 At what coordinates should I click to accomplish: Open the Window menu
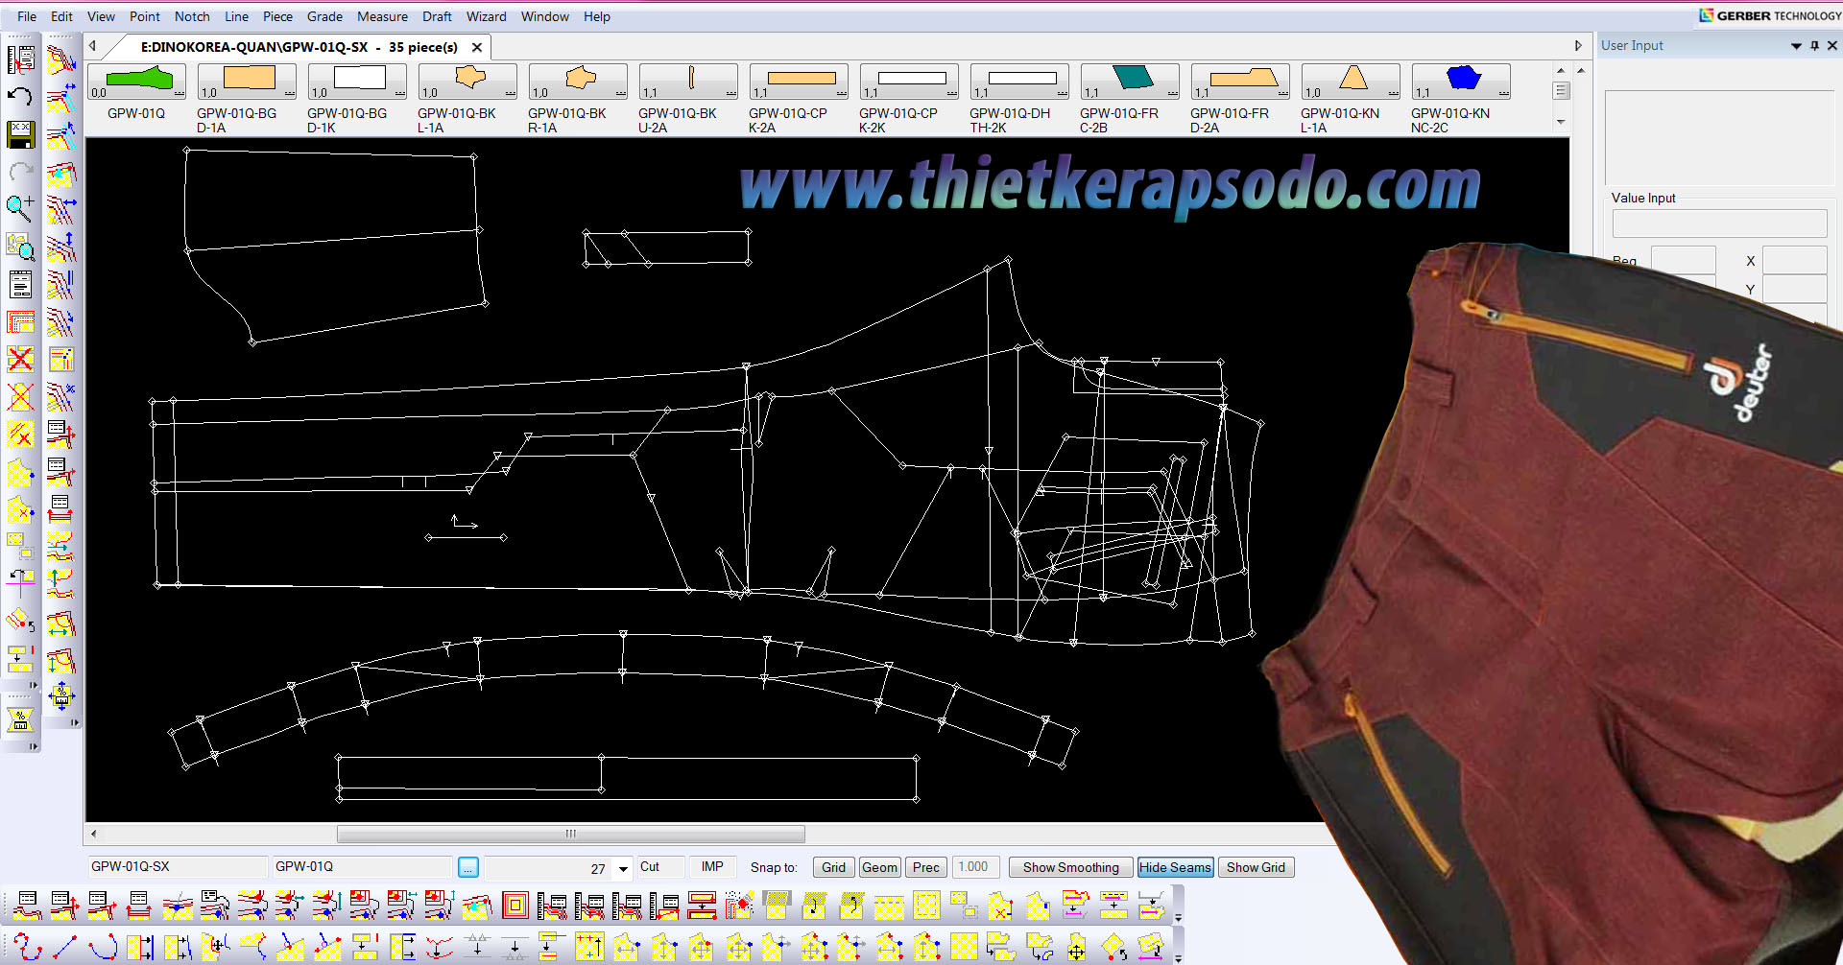544,16
